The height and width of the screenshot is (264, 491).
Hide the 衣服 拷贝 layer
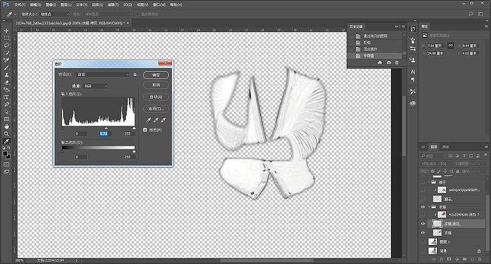tap(423, 224)
